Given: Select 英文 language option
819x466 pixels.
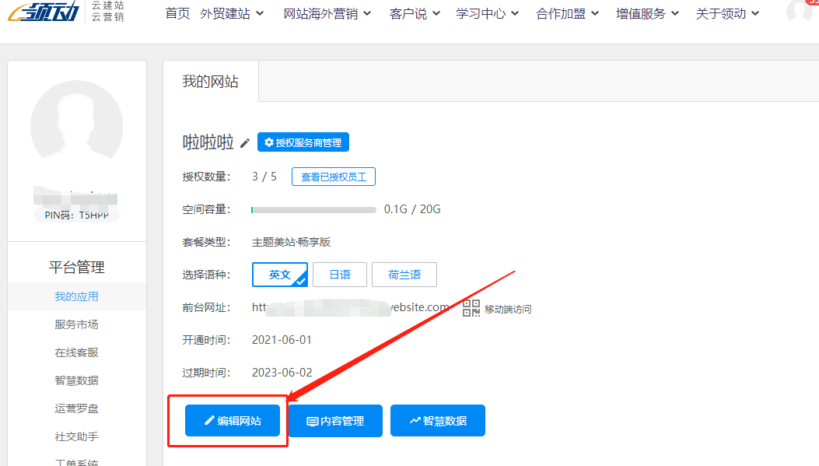Looking at the screenshot, I should point(280,275).
